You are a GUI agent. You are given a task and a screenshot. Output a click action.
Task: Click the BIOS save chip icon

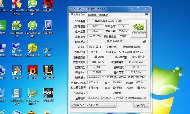point(144,41)
